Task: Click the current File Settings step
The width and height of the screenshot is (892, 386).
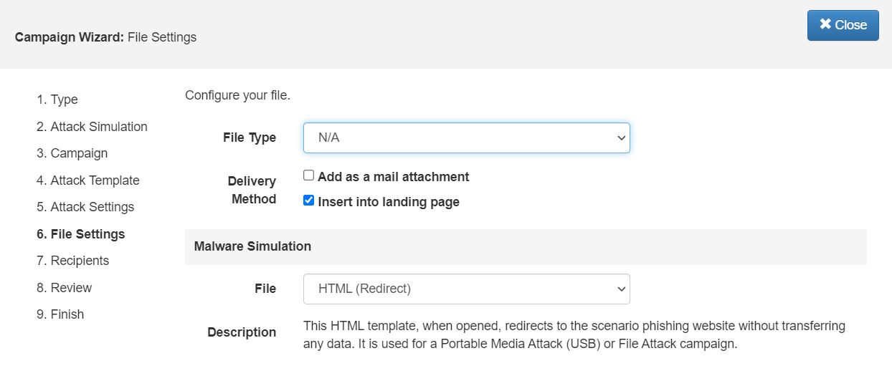Action: [x=80, y=234]
